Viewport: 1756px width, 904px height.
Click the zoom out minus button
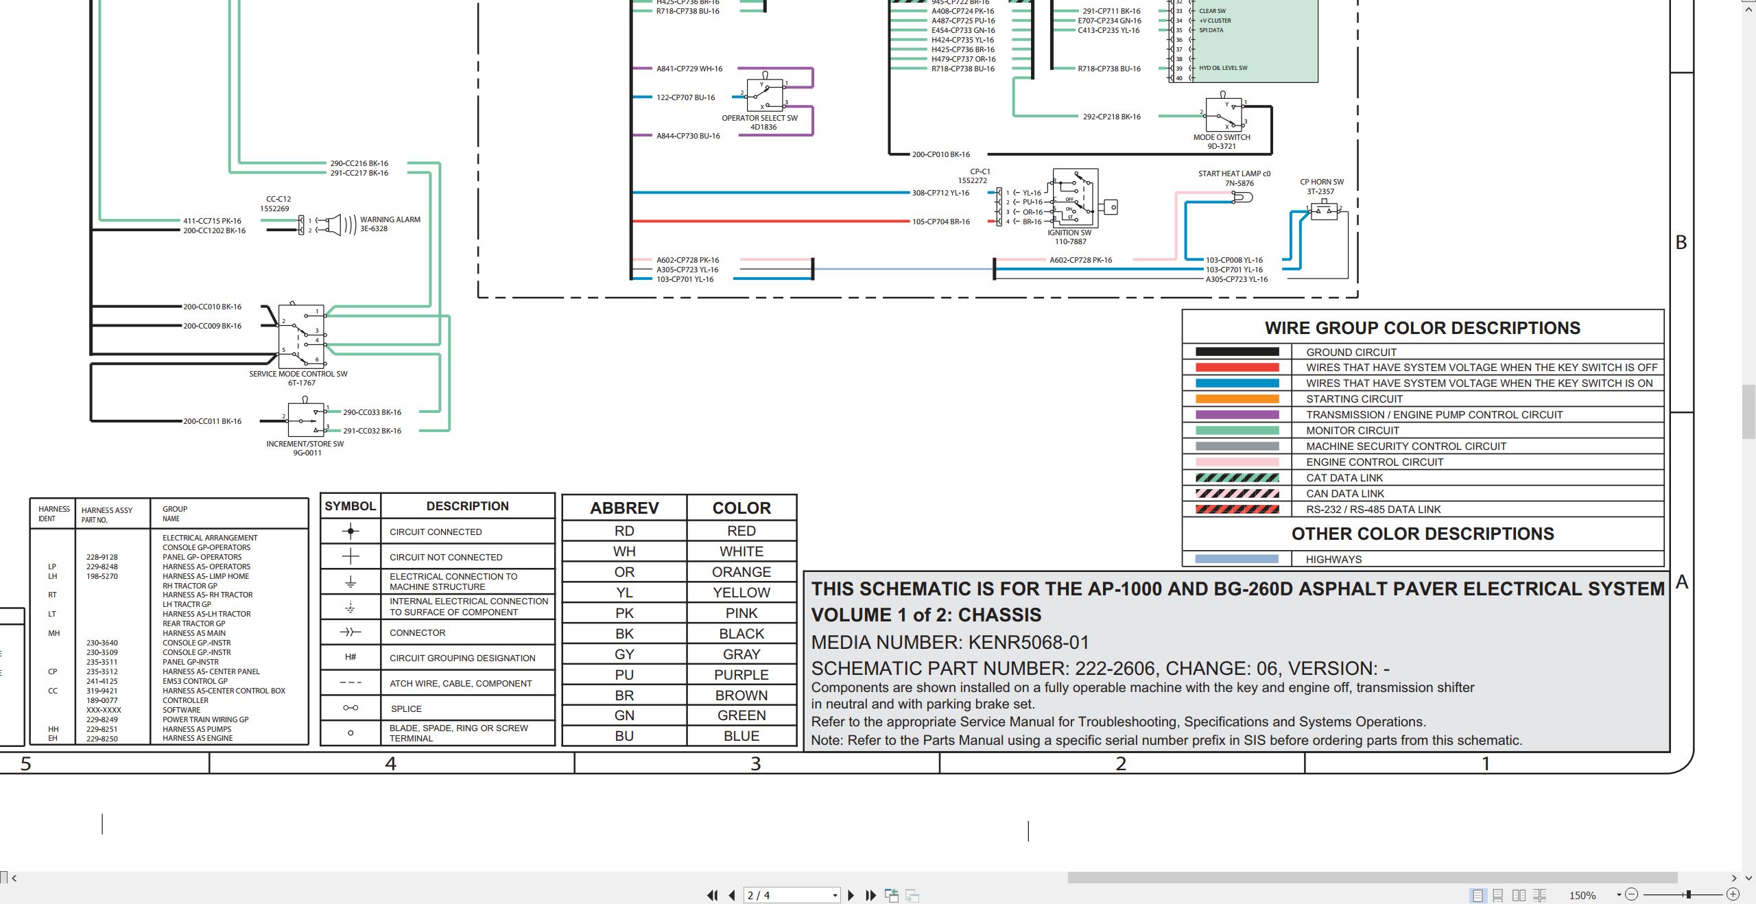pos(1632,894)
